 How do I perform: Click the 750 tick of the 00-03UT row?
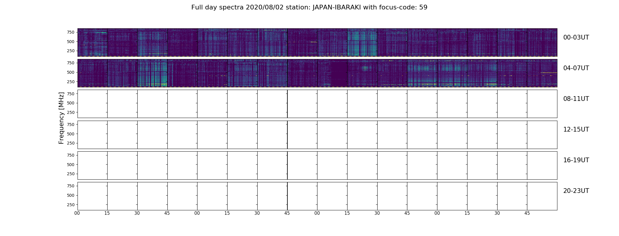[x=71, y=32]
